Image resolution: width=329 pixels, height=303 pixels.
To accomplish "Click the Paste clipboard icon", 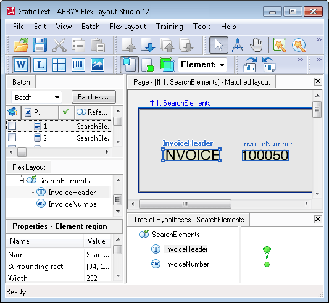I will 98,45.
